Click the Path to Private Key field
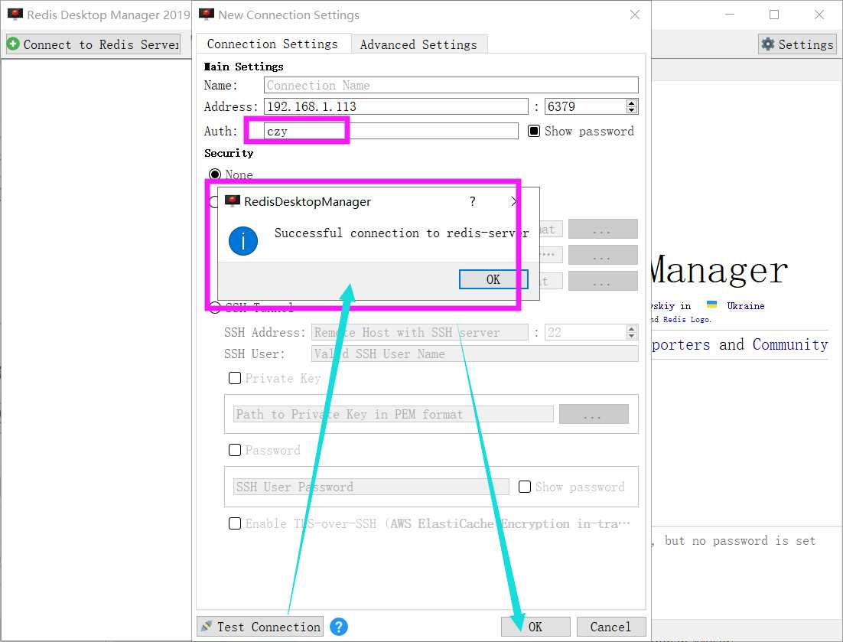843x642 pixels. pyautogui.click(x=393, y=414)
